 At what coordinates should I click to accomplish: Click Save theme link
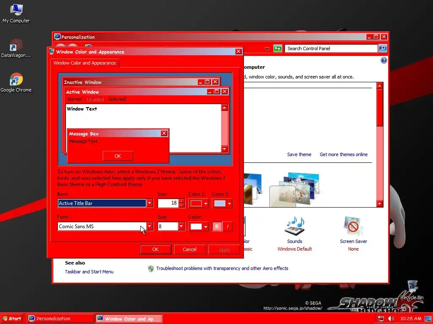299,154
